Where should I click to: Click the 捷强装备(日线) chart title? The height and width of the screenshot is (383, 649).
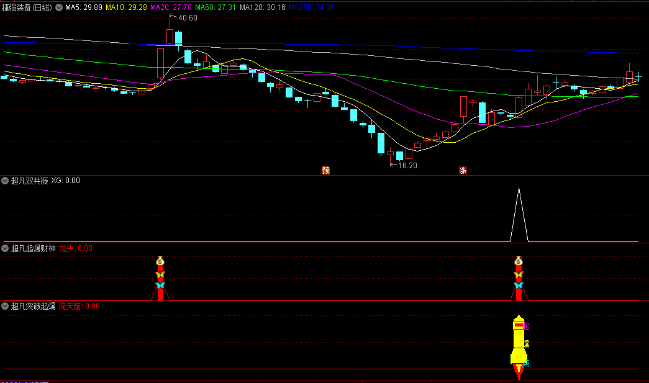[27, 7]
